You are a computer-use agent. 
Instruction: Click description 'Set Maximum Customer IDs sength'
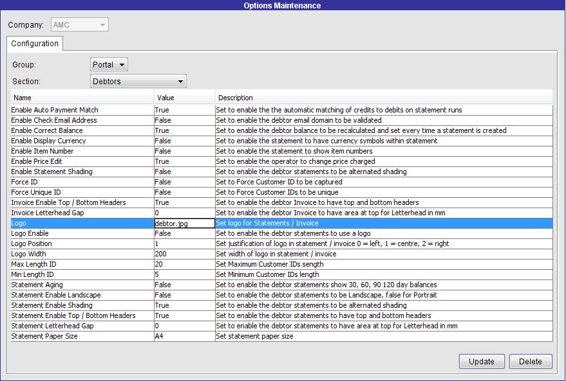[x=270, y=264]
